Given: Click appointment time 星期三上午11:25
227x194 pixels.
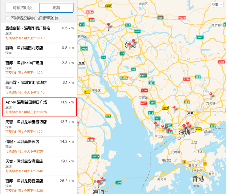Looking at the screenshot, I should pyautogui.click(x=35, y=112).
